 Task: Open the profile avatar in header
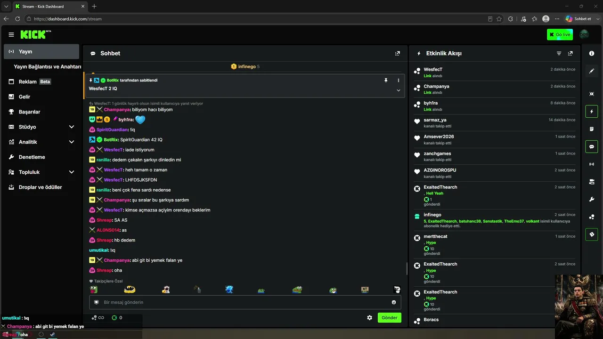[584, 34]
